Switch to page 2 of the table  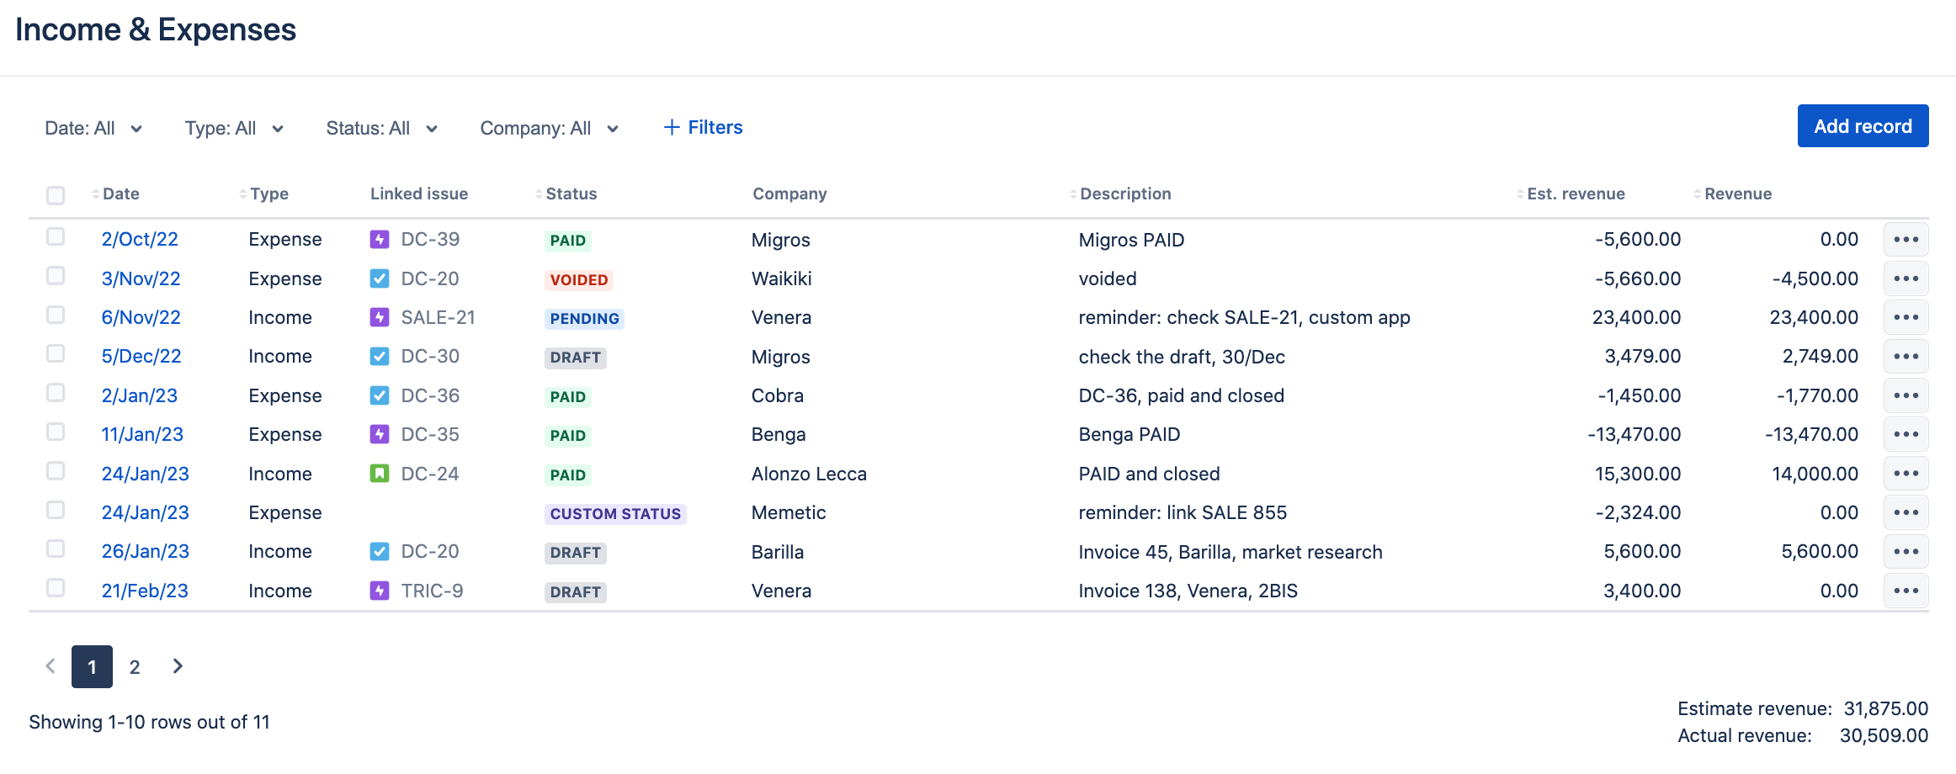click(135, 667)
